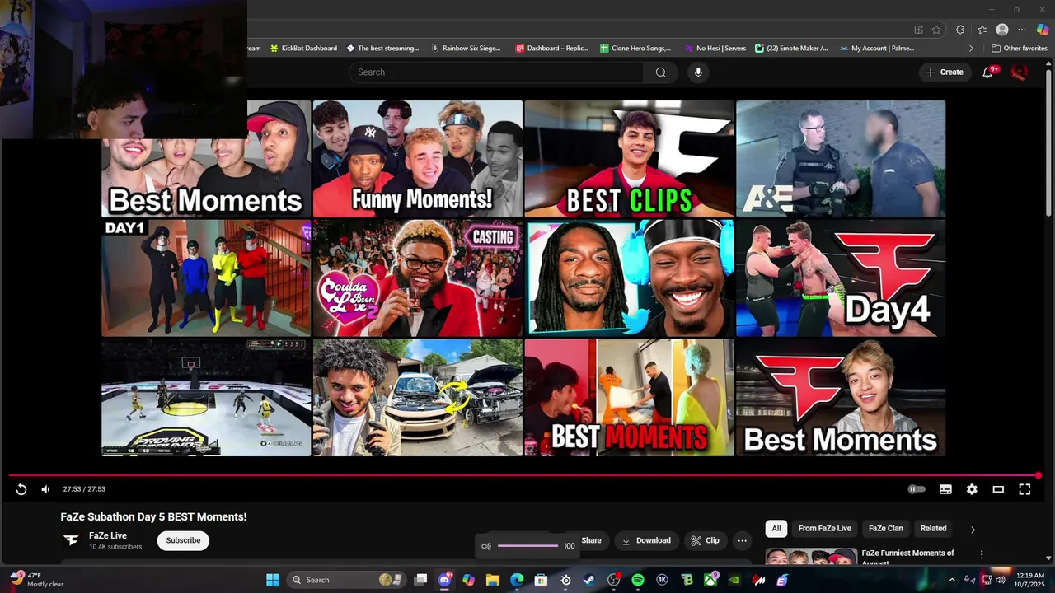Create a clip with Clip button

[705, 540]
